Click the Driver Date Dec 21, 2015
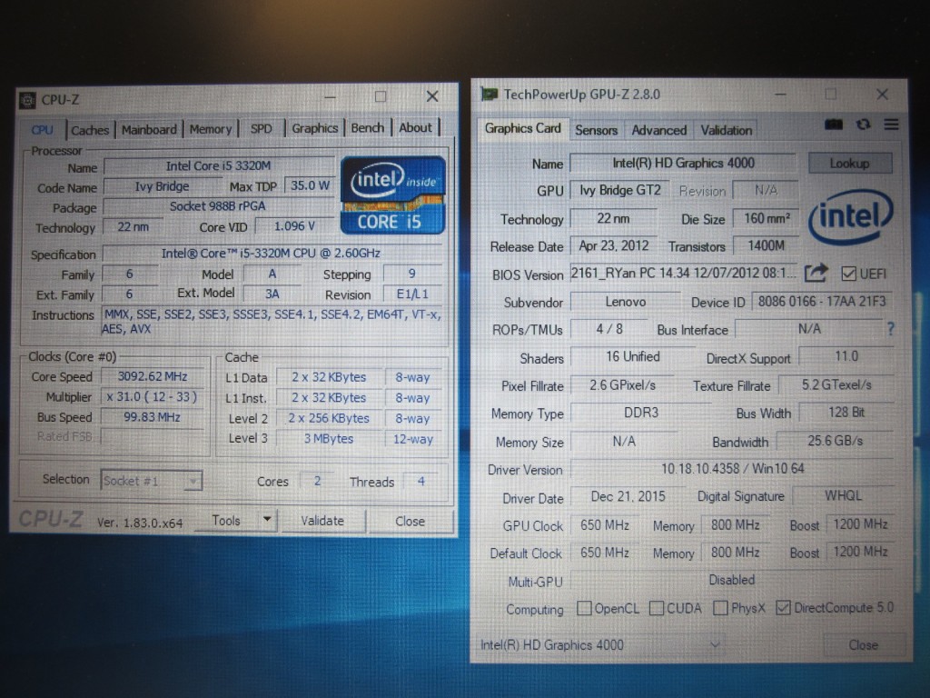Image resolution: width=930 pixels, height=698 pixels. pos(628,496)
